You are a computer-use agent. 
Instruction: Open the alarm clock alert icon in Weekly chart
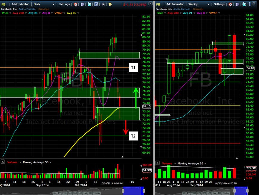tap(230, 4)
